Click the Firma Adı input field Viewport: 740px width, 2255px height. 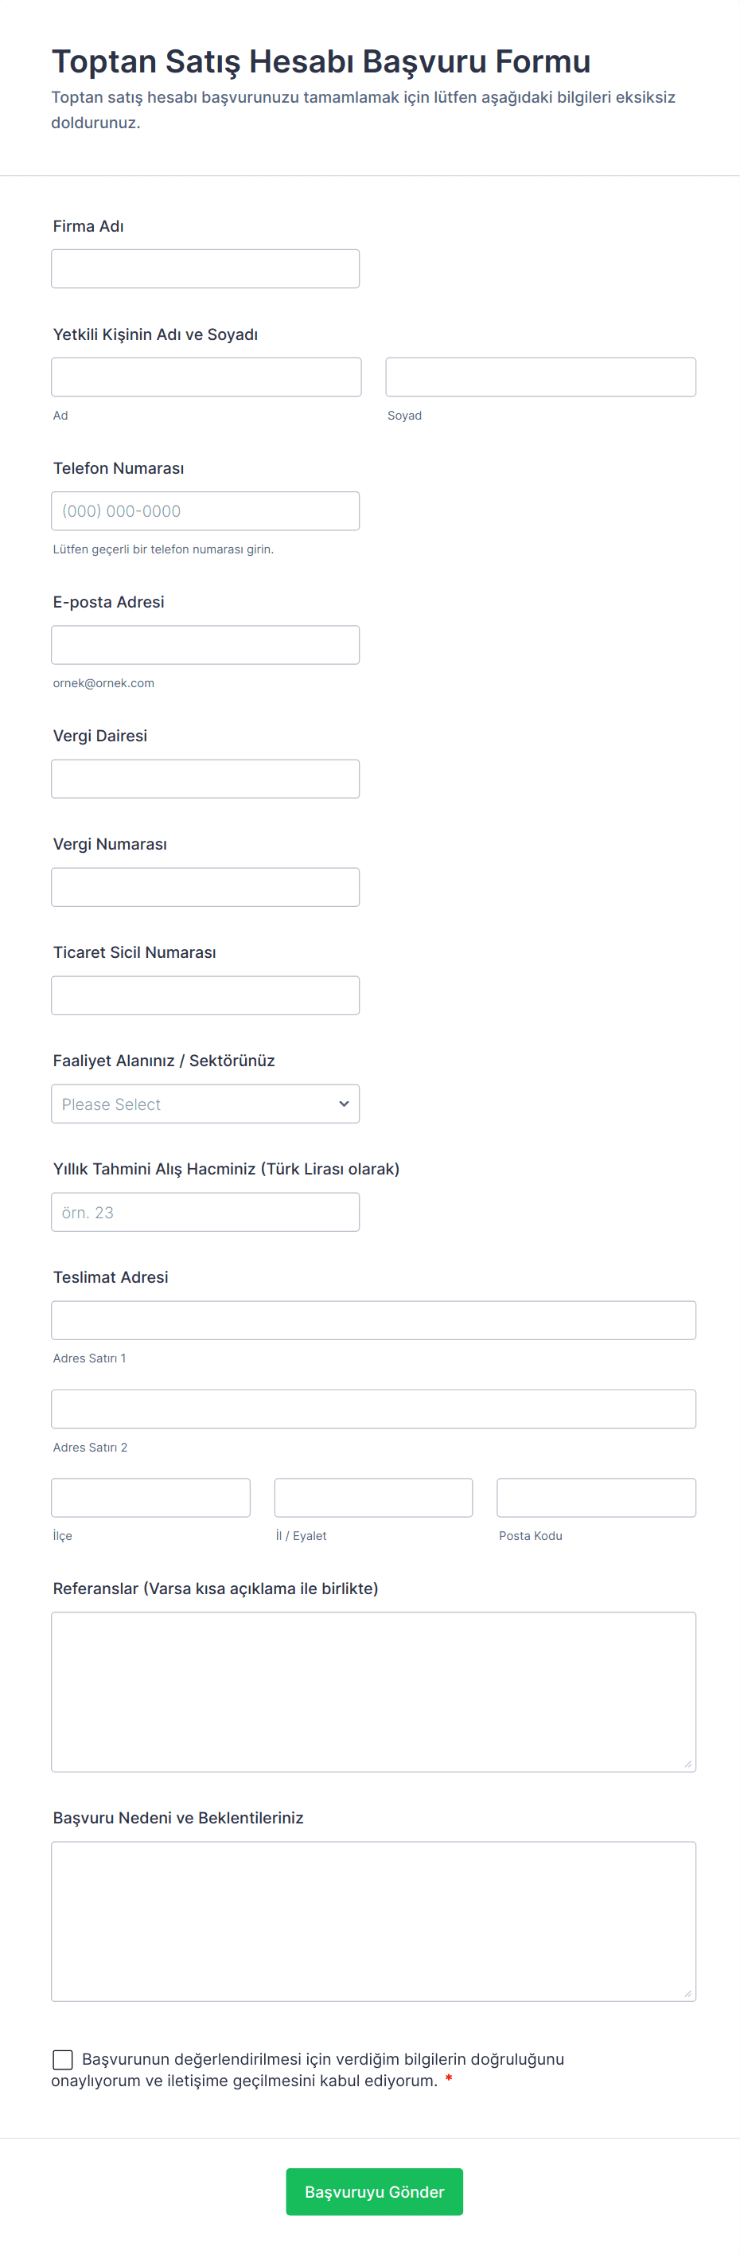[x=204, y=269]
